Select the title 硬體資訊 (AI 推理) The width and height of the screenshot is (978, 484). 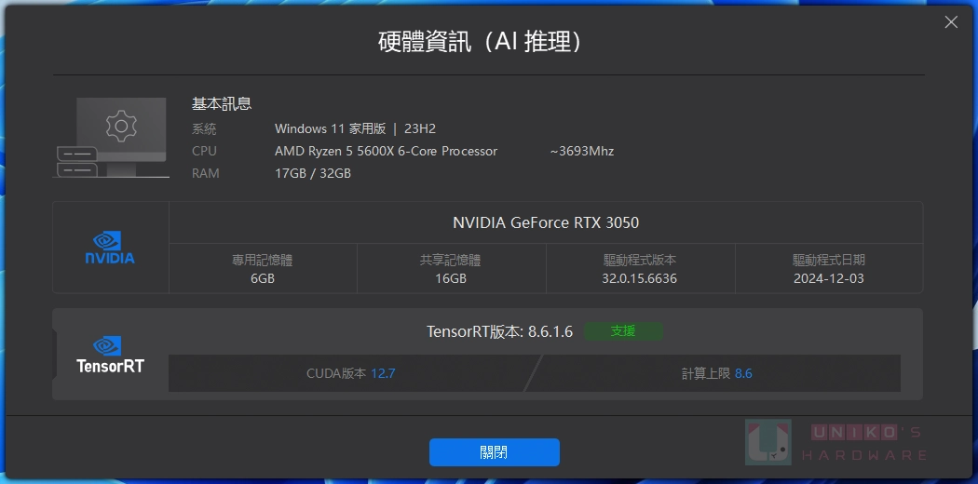[480, 42]
